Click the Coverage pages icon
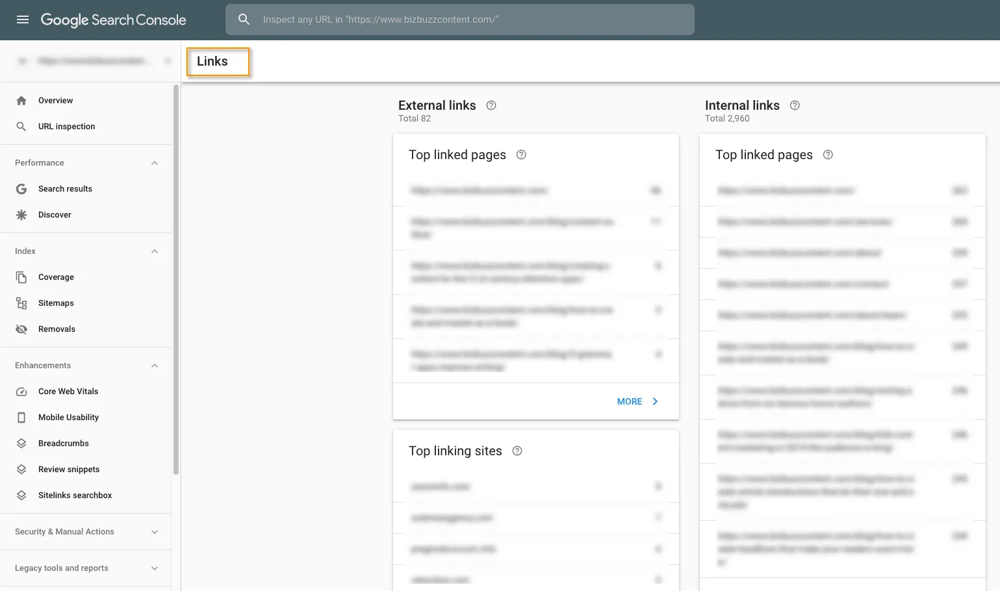 pyautogui.click(x=21, y=277)
